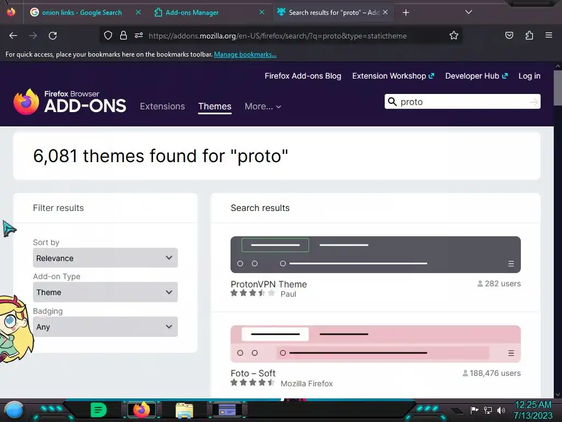562x422 pixels.
Task: Close the onion links Google Search tab
Action: click(138, 12)
